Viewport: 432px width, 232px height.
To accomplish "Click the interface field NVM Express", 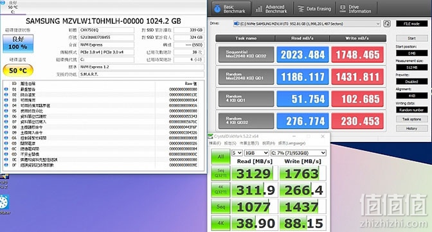I will click(106, 44).
